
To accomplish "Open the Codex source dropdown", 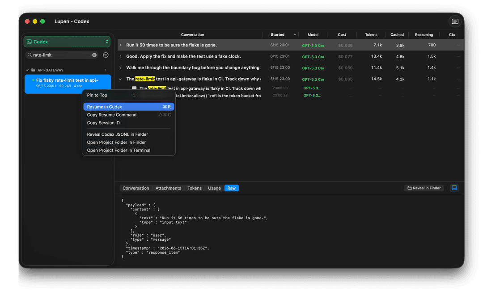I will pyautogui.click(x=67, y=42).
